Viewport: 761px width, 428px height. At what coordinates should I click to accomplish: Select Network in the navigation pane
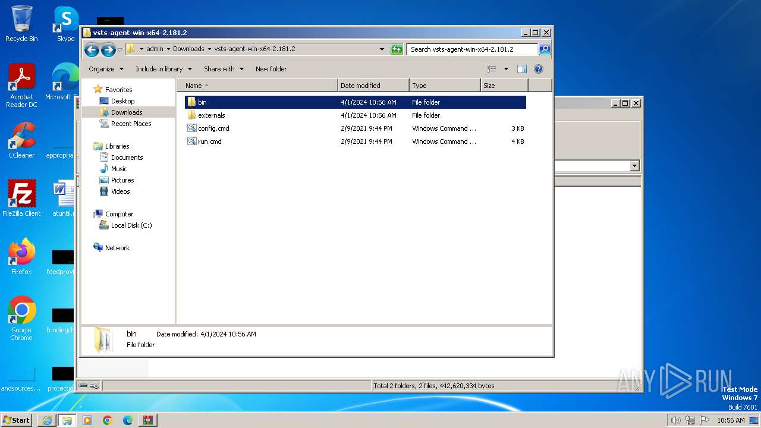pos(117,248)
